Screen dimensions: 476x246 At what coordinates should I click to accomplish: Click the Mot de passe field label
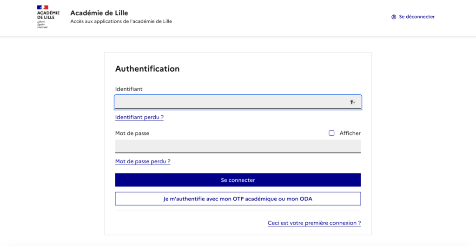(132, 133)
